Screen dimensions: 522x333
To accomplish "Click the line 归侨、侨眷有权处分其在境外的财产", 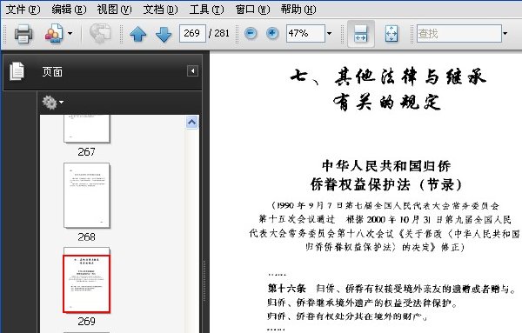I will click(347, 316).
